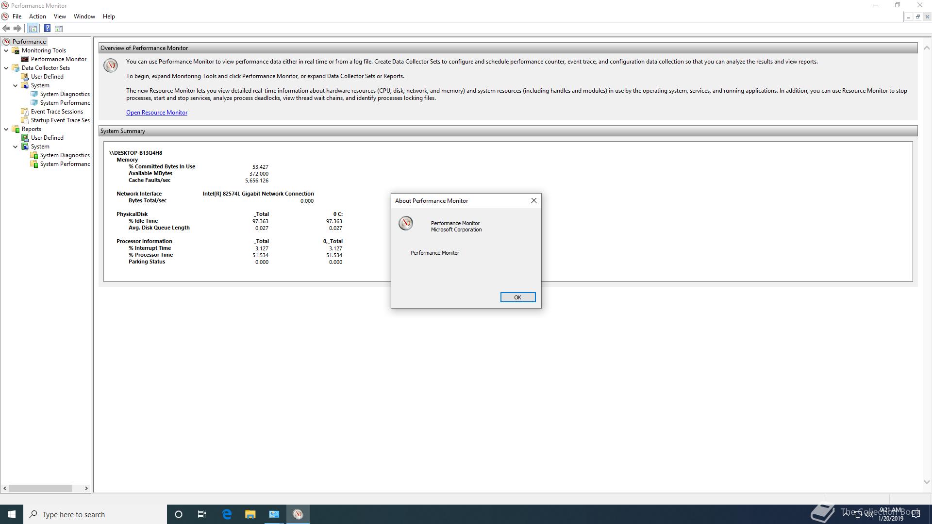Click the tree scrollbar right arrow
The image size is (932, 524).
pos(86,488)
